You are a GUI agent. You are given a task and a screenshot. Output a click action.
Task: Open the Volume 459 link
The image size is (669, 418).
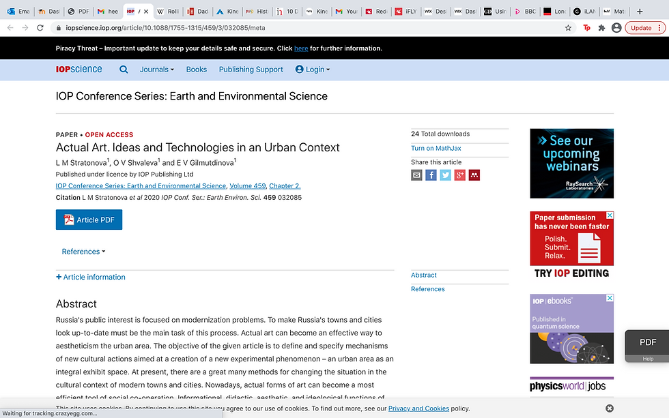247,185
